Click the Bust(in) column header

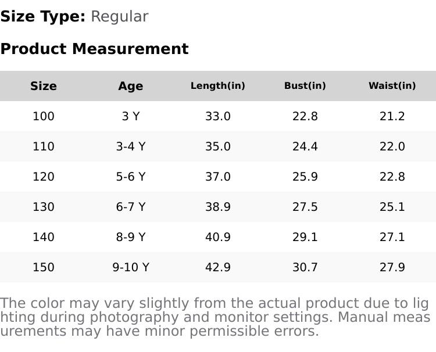point(305,86)
